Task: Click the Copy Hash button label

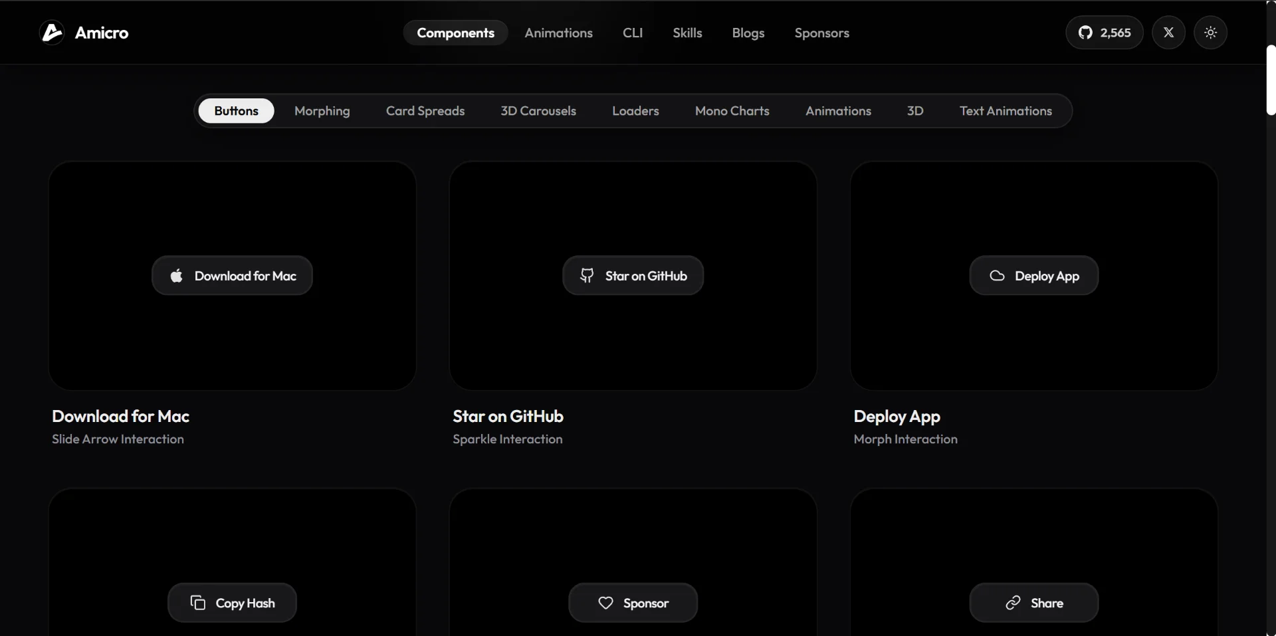Action: pyautogui.click(x=245, y=603)
